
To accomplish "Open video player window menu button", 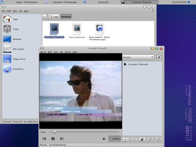I will (42, 48).
